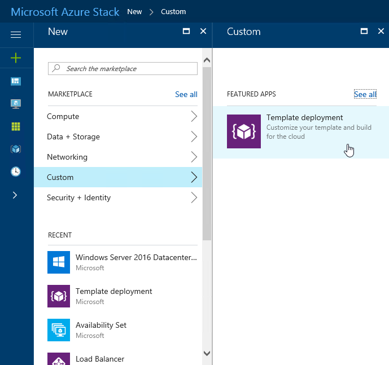Open the Networking category
Image resolution: width=389 pixels, height=365 pixels.
pos(118,157)
